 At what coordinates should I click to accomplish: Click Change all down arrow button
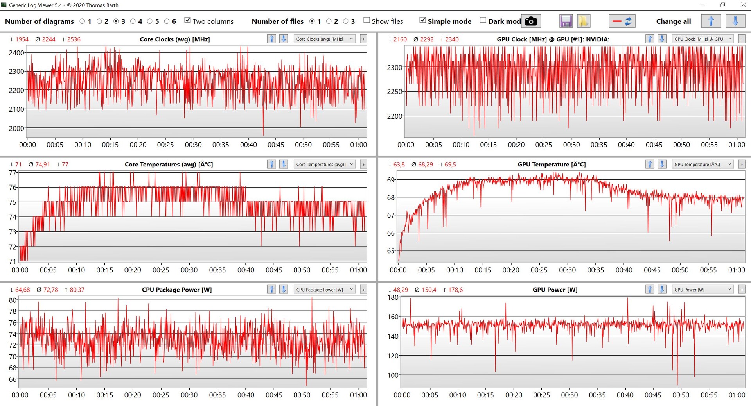click(735, 21)
